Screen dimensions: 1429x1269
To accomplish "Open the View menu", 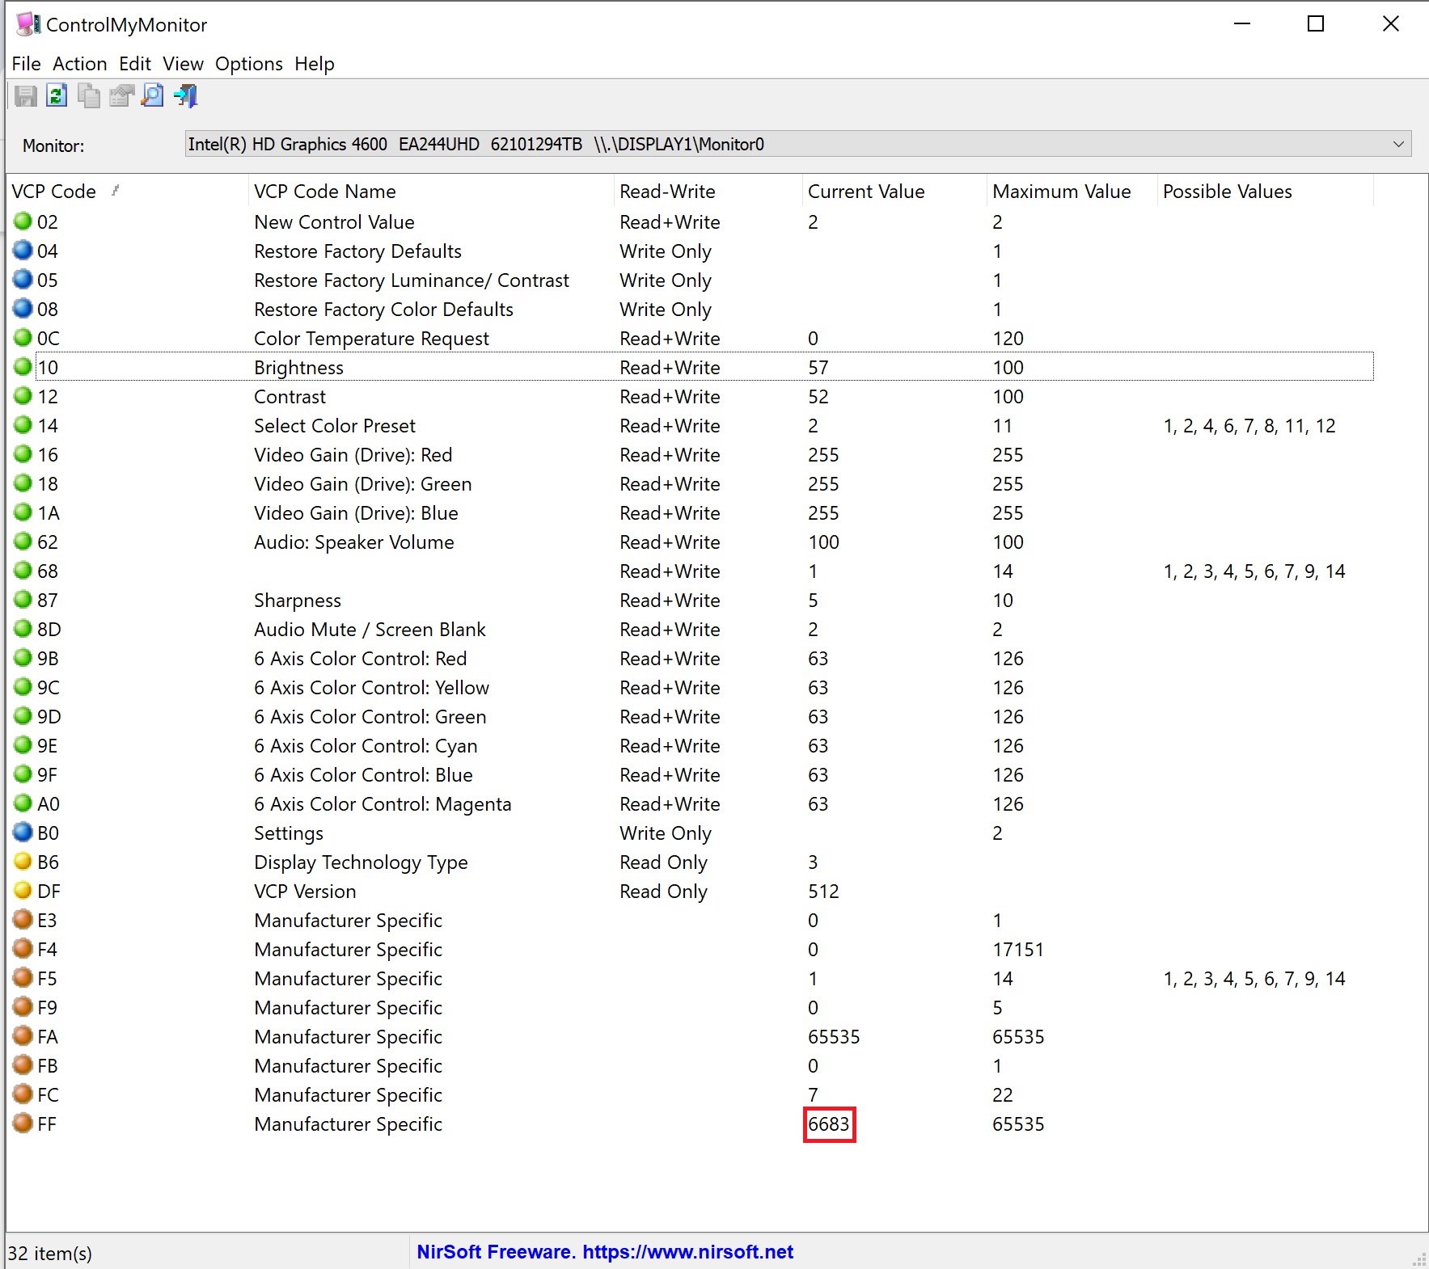I will (183, 64).
